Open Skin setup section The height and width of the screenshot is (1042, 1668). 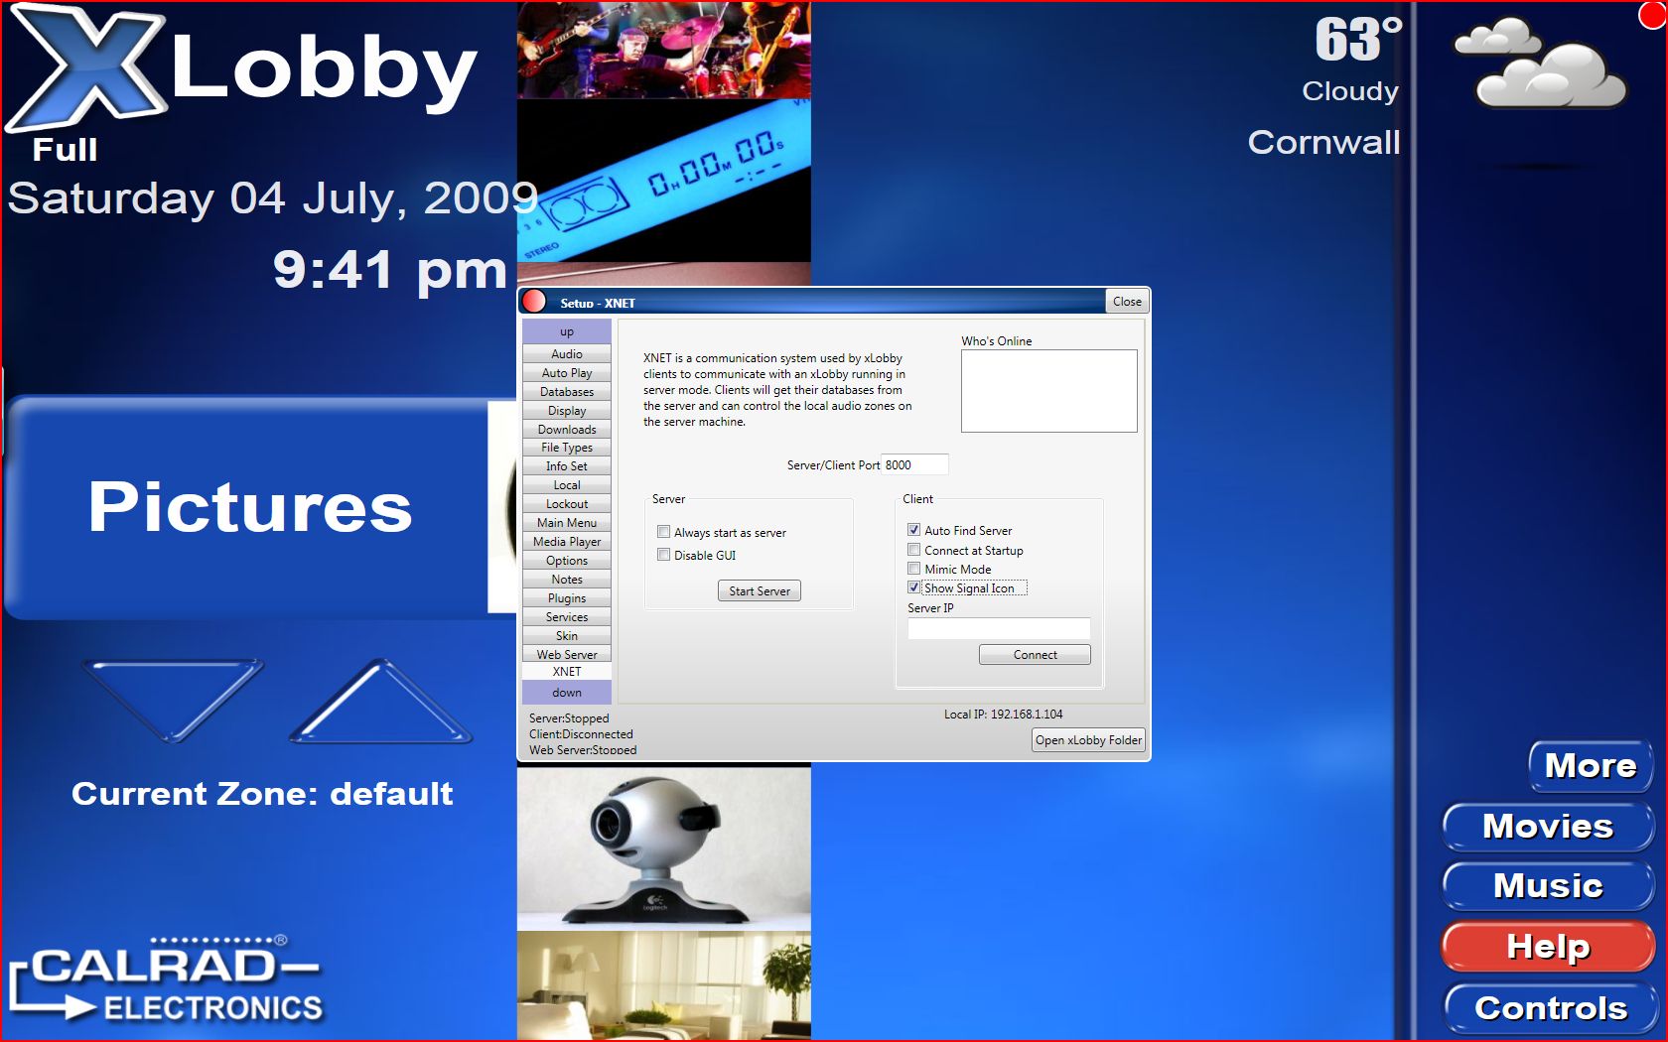point(567,636)
